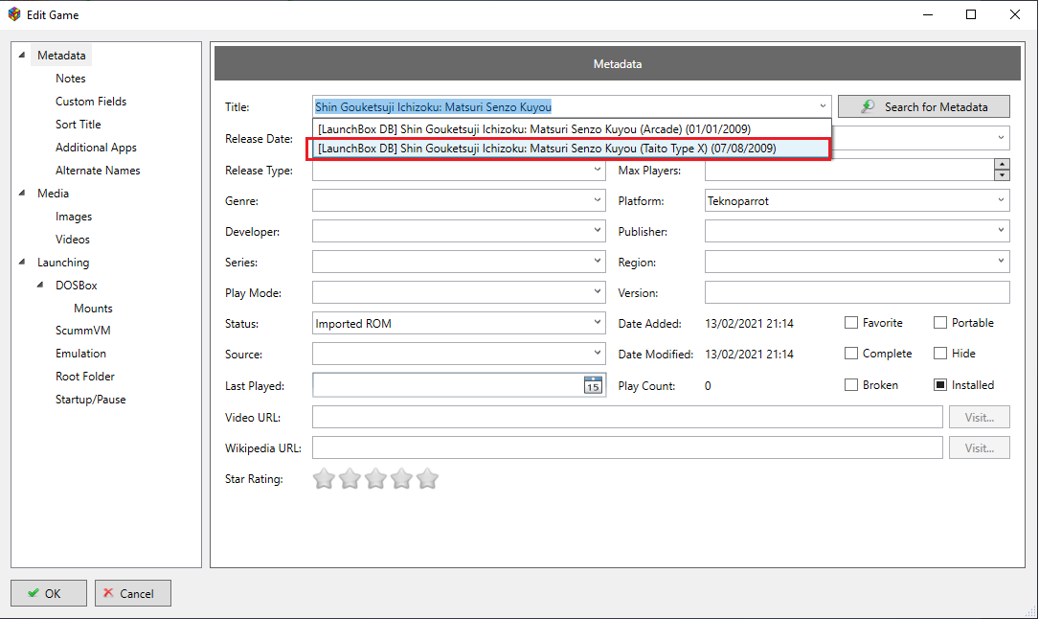
Task: Decrease Max Players with down arrow
Action: pyautogui.click(x=1002, y=175)
